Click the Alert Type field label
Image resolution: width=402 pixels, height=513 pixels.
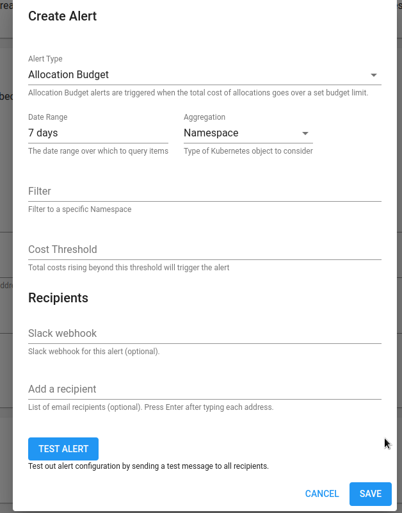[45, 58]
